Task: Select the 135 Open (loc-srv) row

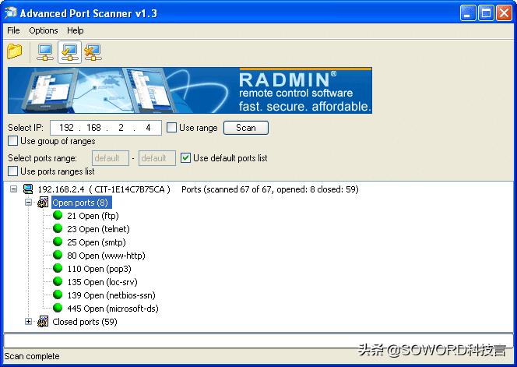Action: (102, 282)
